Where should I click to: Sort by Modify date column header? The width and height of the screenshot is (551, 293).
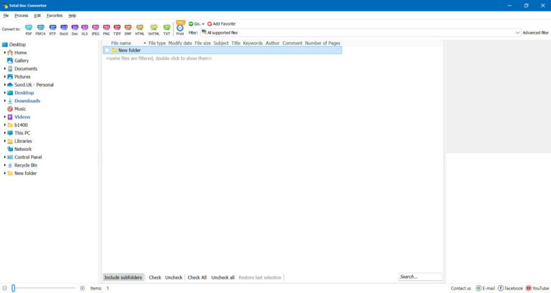180,43
